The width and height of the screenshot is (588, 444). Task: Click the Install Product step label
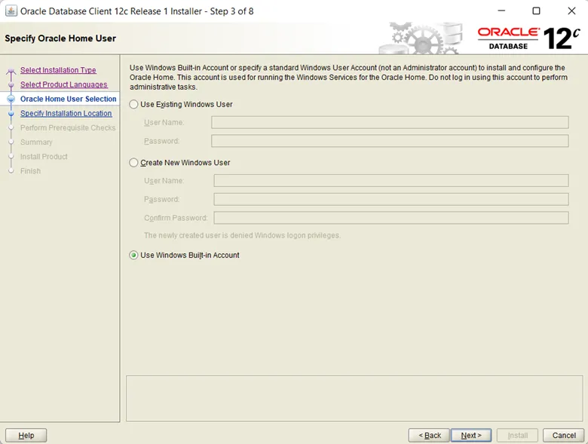point(44,157)
